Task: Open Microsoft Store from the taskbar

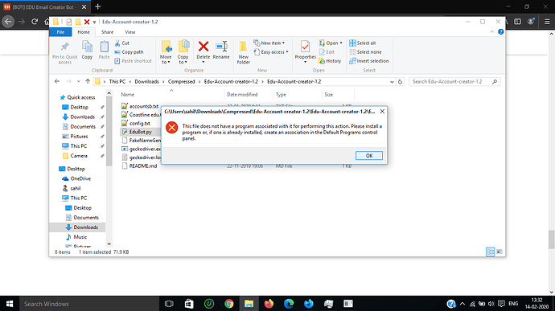Action: (x=189, y=304)
